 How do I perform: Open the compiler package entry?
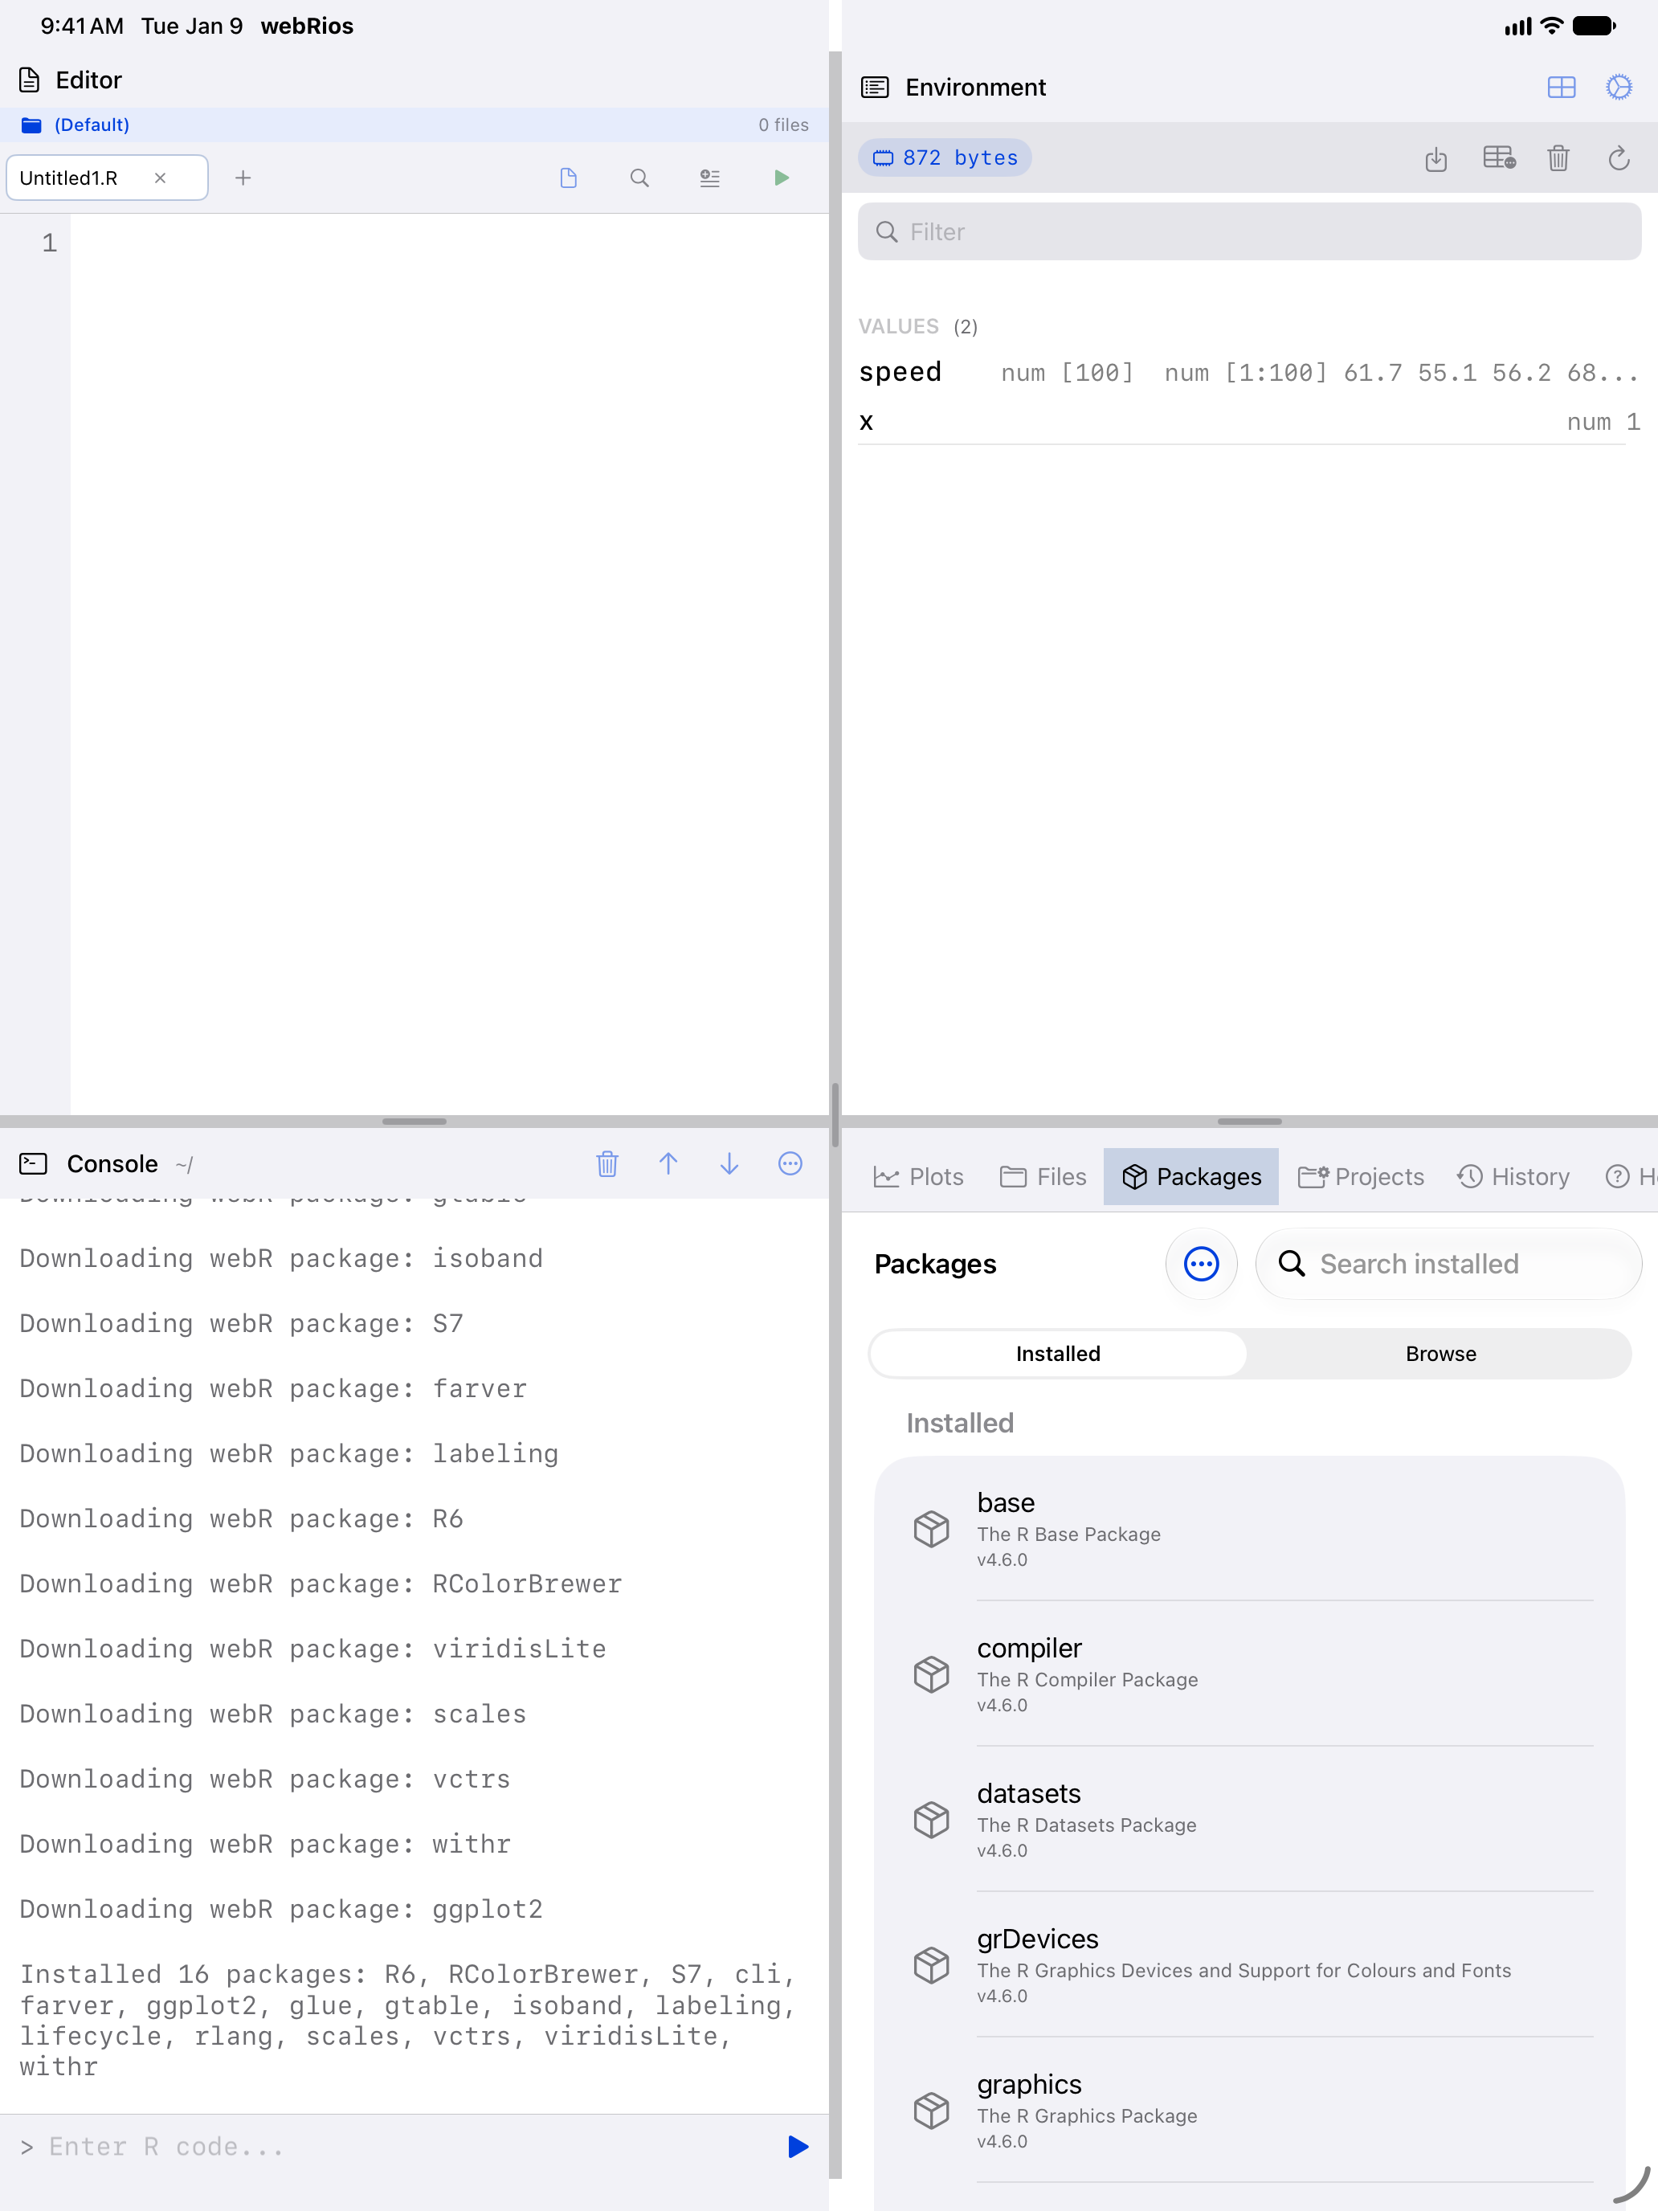pyautogui.click(x=1249, y=1674)
